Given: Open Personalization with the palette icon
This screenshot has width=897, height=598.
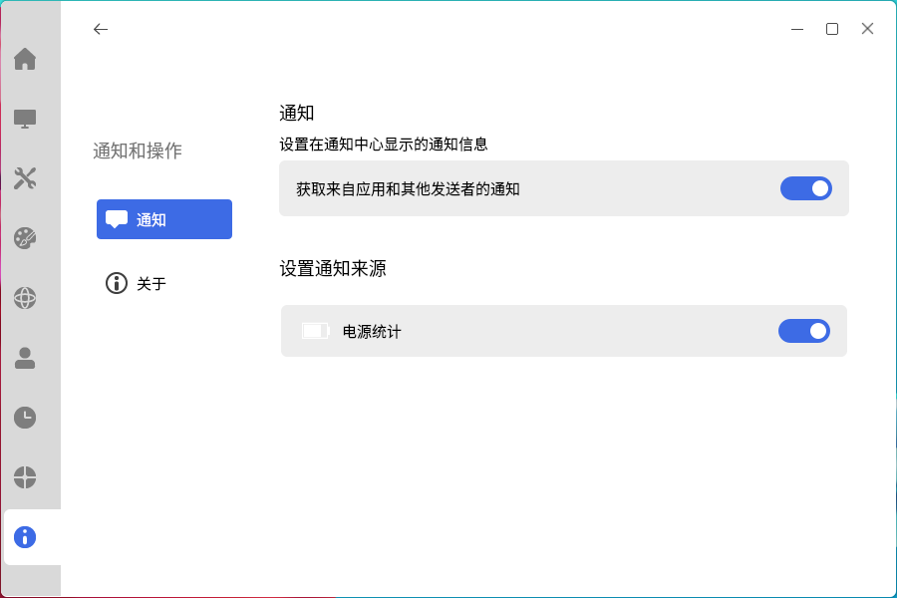Looking at the screenshot, I should [24, 238].
